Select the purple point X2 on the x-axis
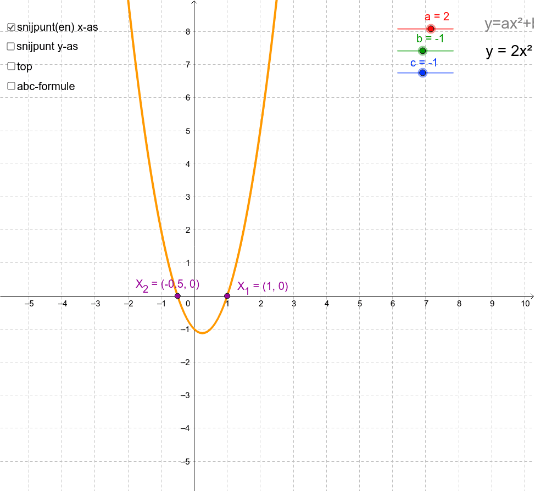Screen dimensions: 535x492 click(177, 296)
